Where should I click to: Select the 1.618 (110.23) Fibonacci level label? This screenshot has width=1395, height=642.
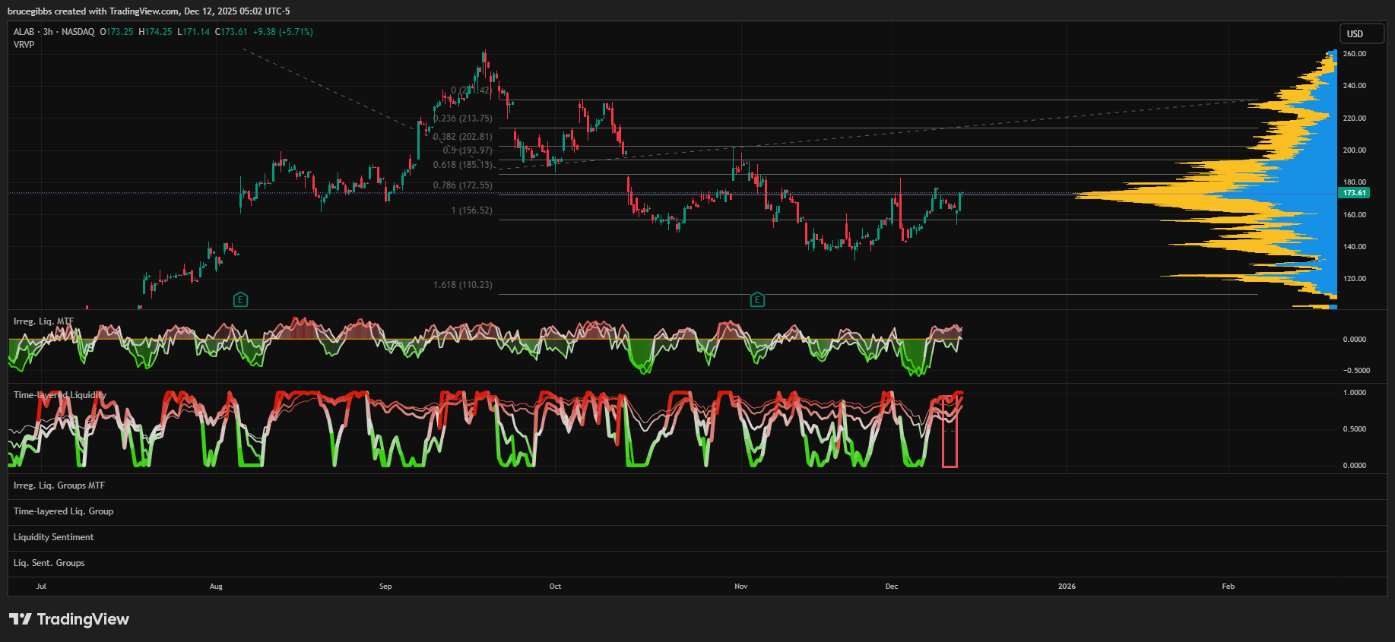click(x=462, y=285)
